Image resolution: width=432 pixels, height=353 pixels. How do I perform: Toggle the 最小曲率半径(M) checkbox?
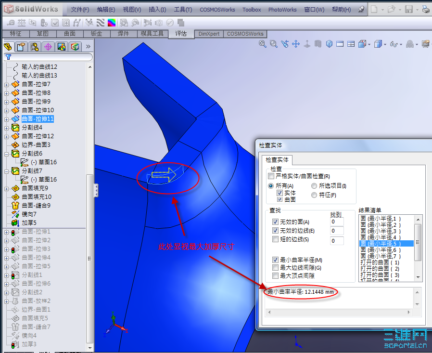click(275, 260)
